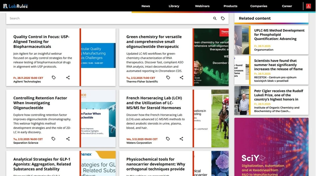This screenshot has width=316, height=176.
Task: Click the Phenomenex GLP-1 banner thumbnail
Action: (x=98, y=164)
